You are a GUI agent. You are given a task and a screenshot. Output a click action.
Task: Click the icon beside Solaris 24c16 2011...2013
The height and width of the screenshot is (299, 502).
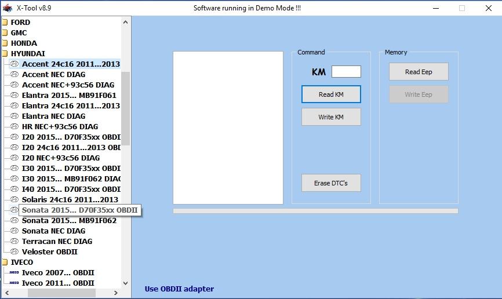point(14,200)
